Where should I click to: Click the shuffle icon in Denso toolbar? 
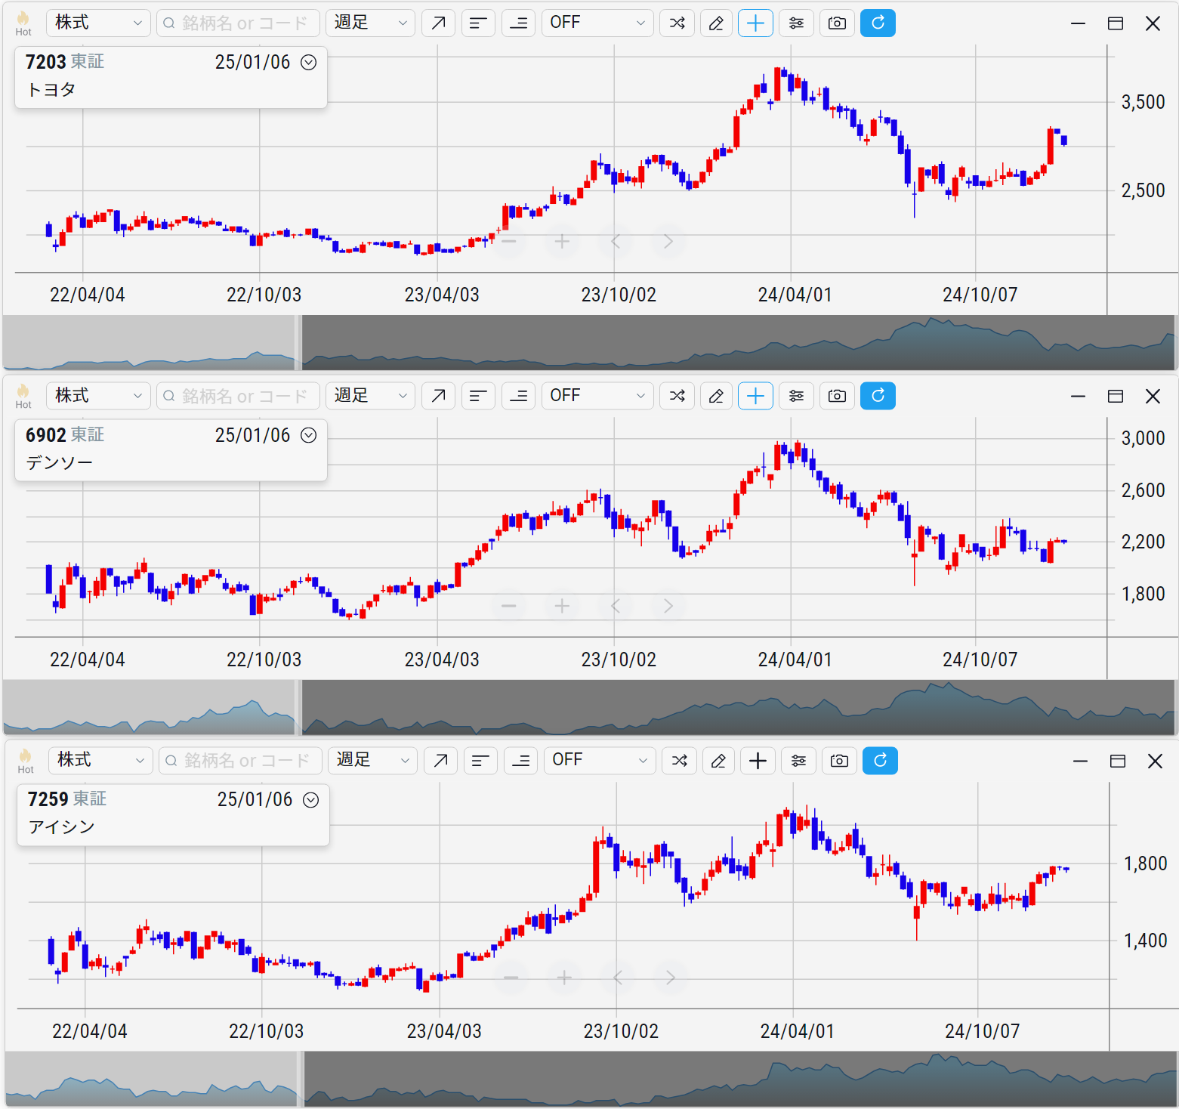point(677,395)
